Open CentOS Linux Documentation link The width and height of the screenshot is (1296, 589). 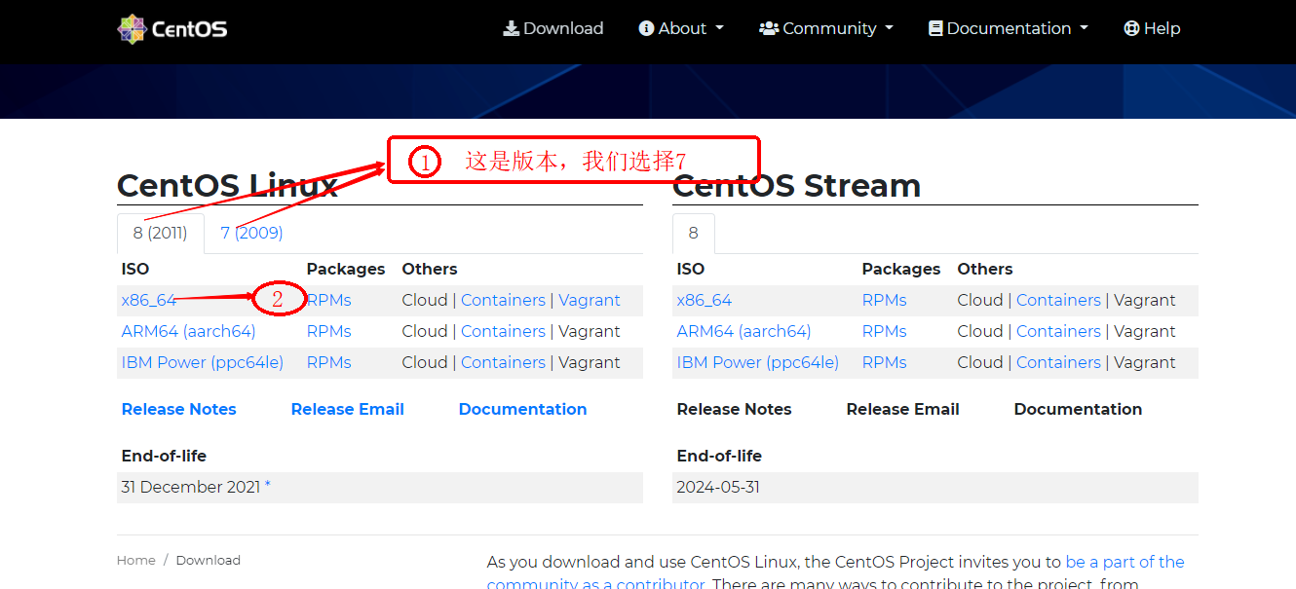click(522, 409)
